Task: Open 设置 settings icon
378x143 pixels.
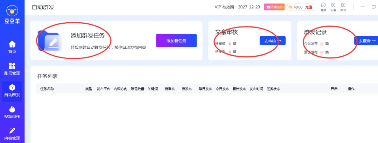Action: tap(333, 7)
